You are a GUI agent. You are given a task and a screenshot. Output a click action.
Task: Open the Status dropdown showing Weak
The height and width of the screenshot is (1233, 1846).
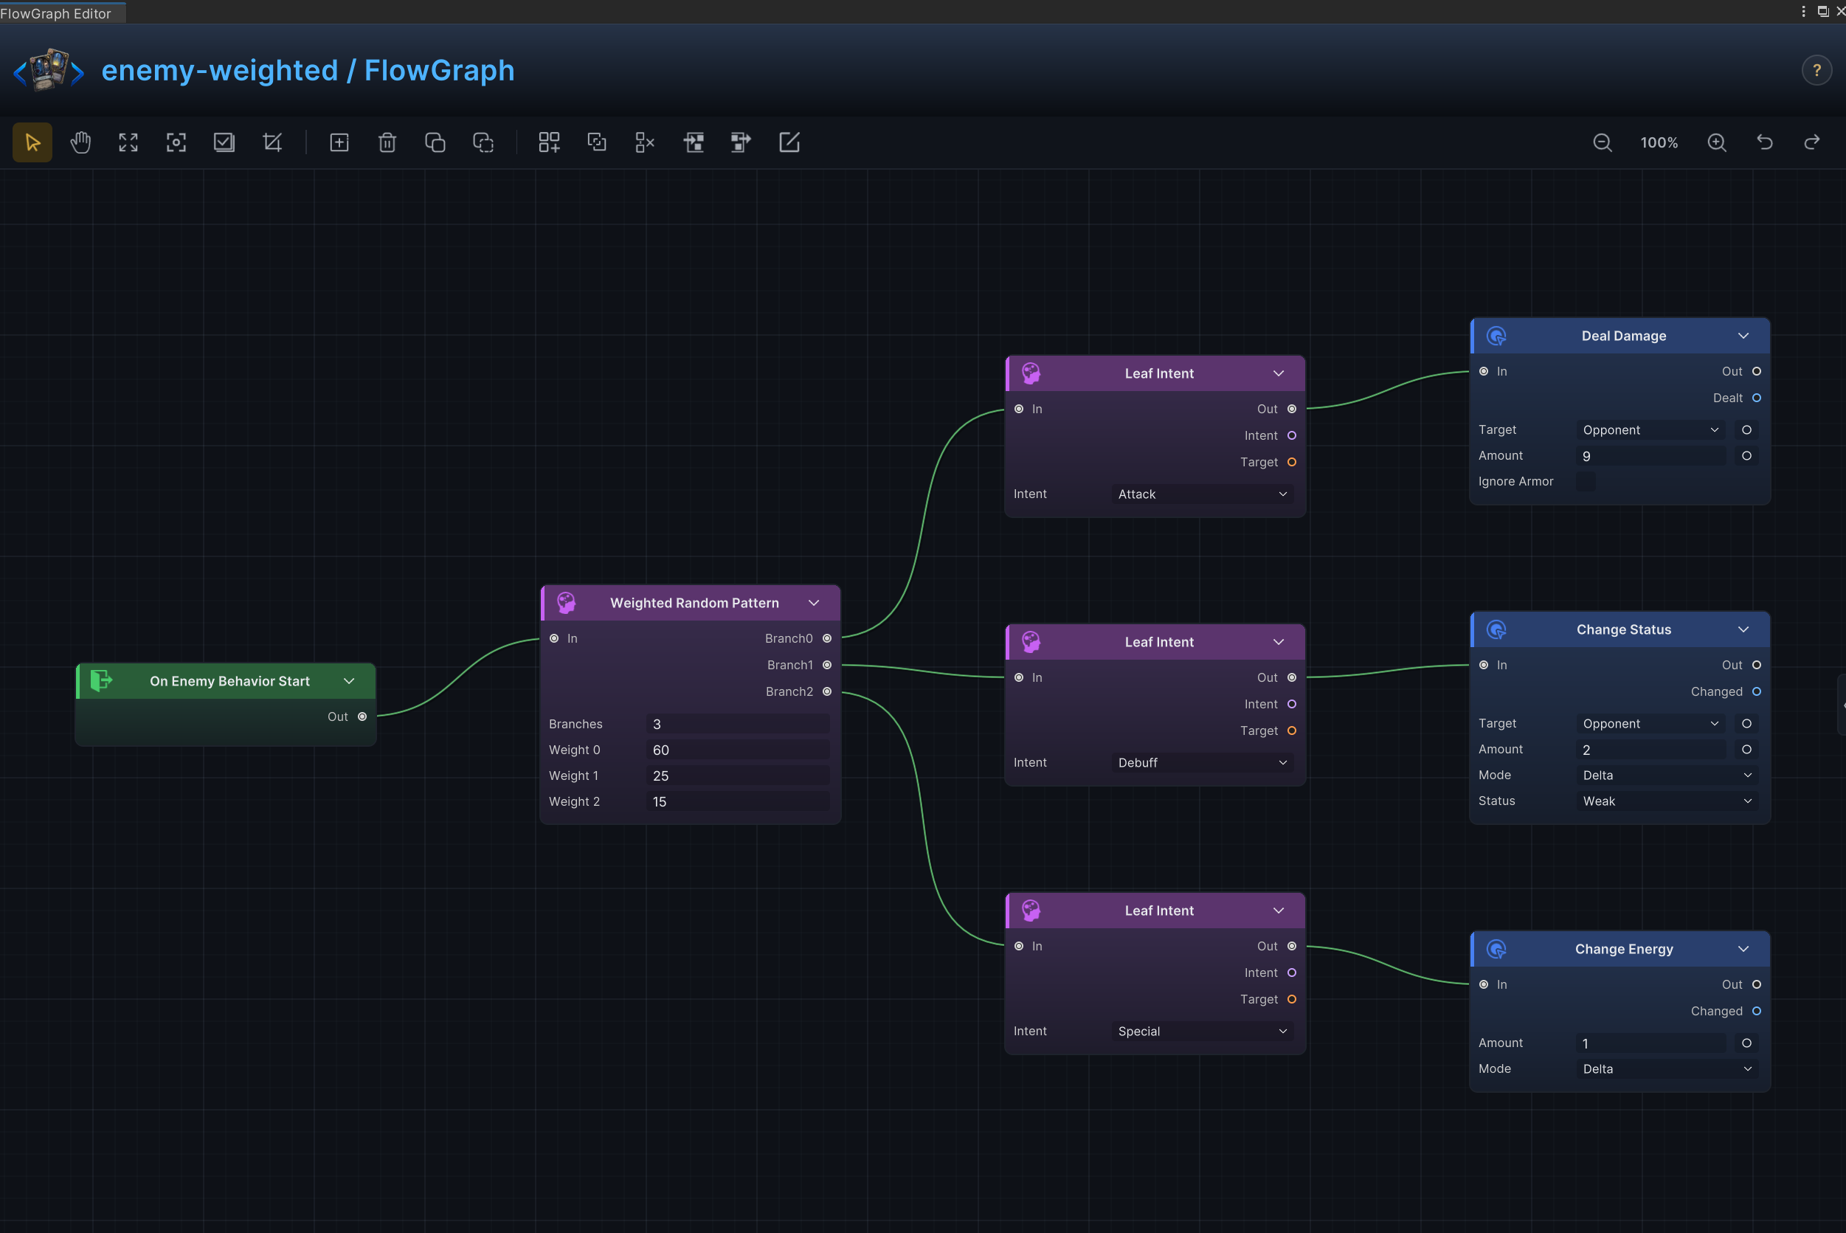pos(1667,801)
